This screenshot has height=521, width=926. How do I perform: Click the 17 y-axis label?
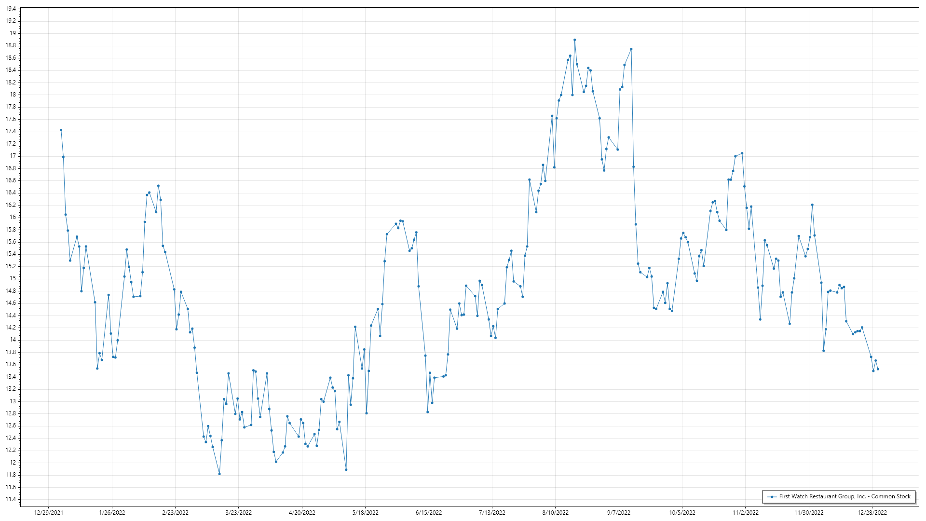[13, 156]
